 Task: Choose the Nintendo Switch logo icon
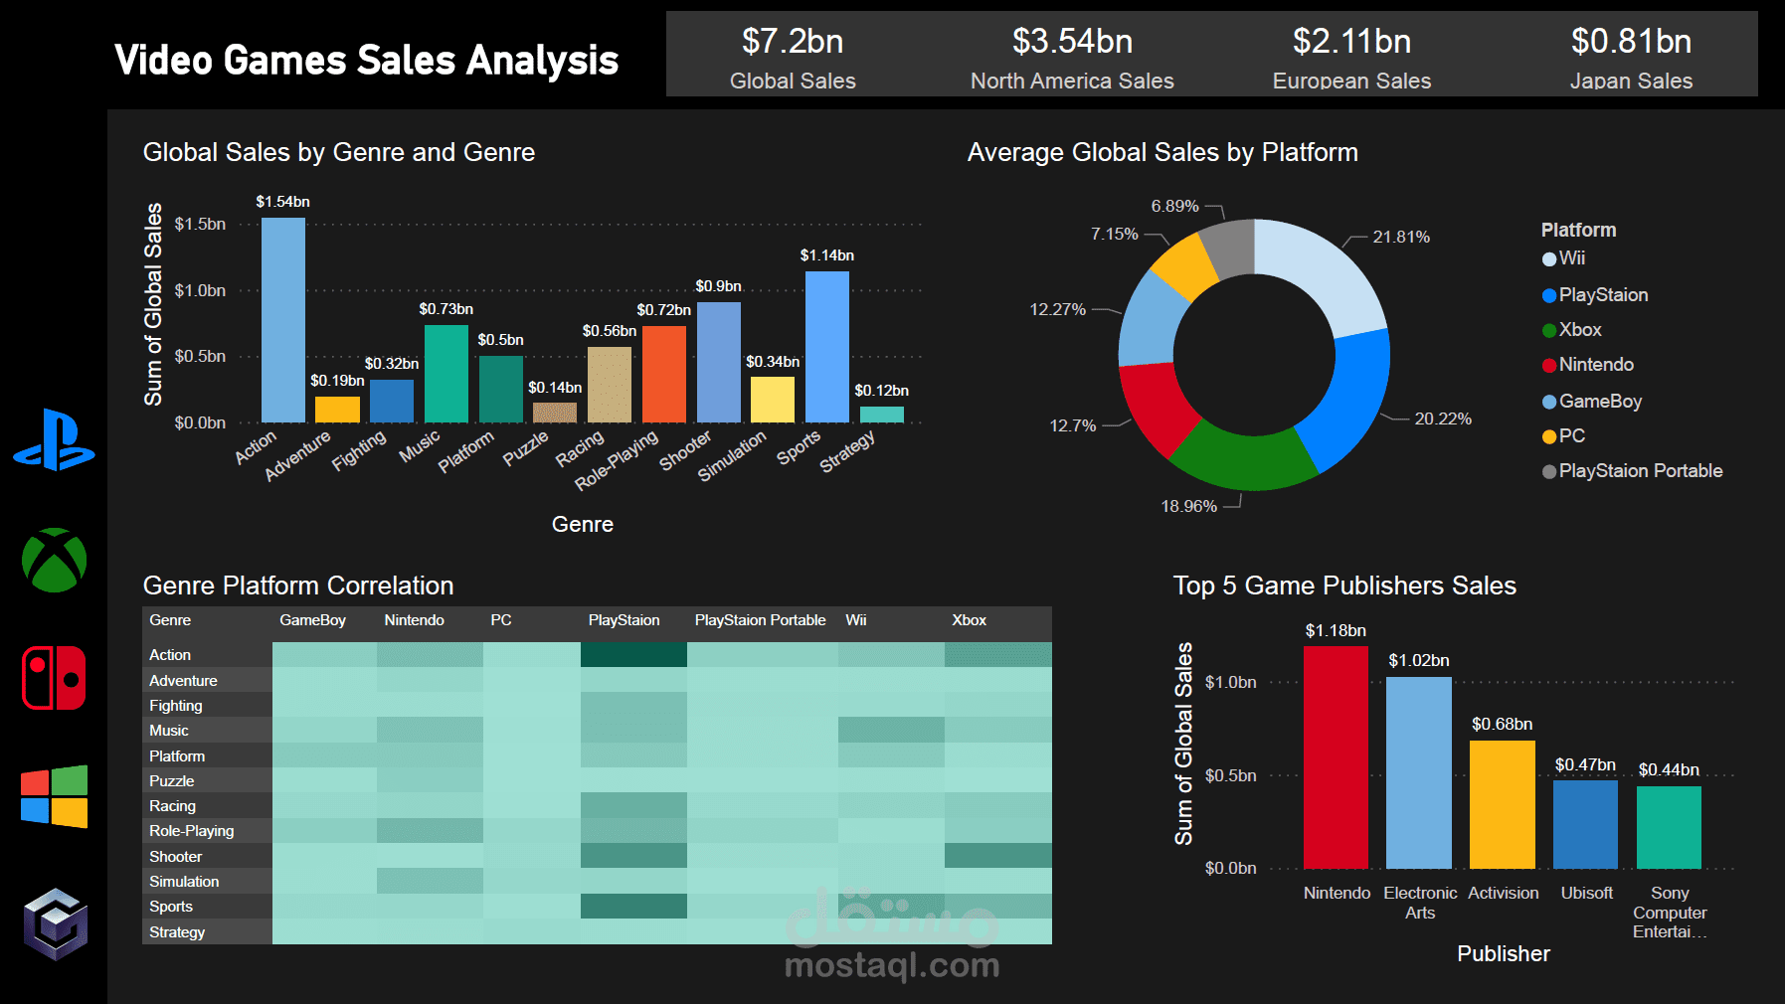pyautogui.click(x=55, y=678)
